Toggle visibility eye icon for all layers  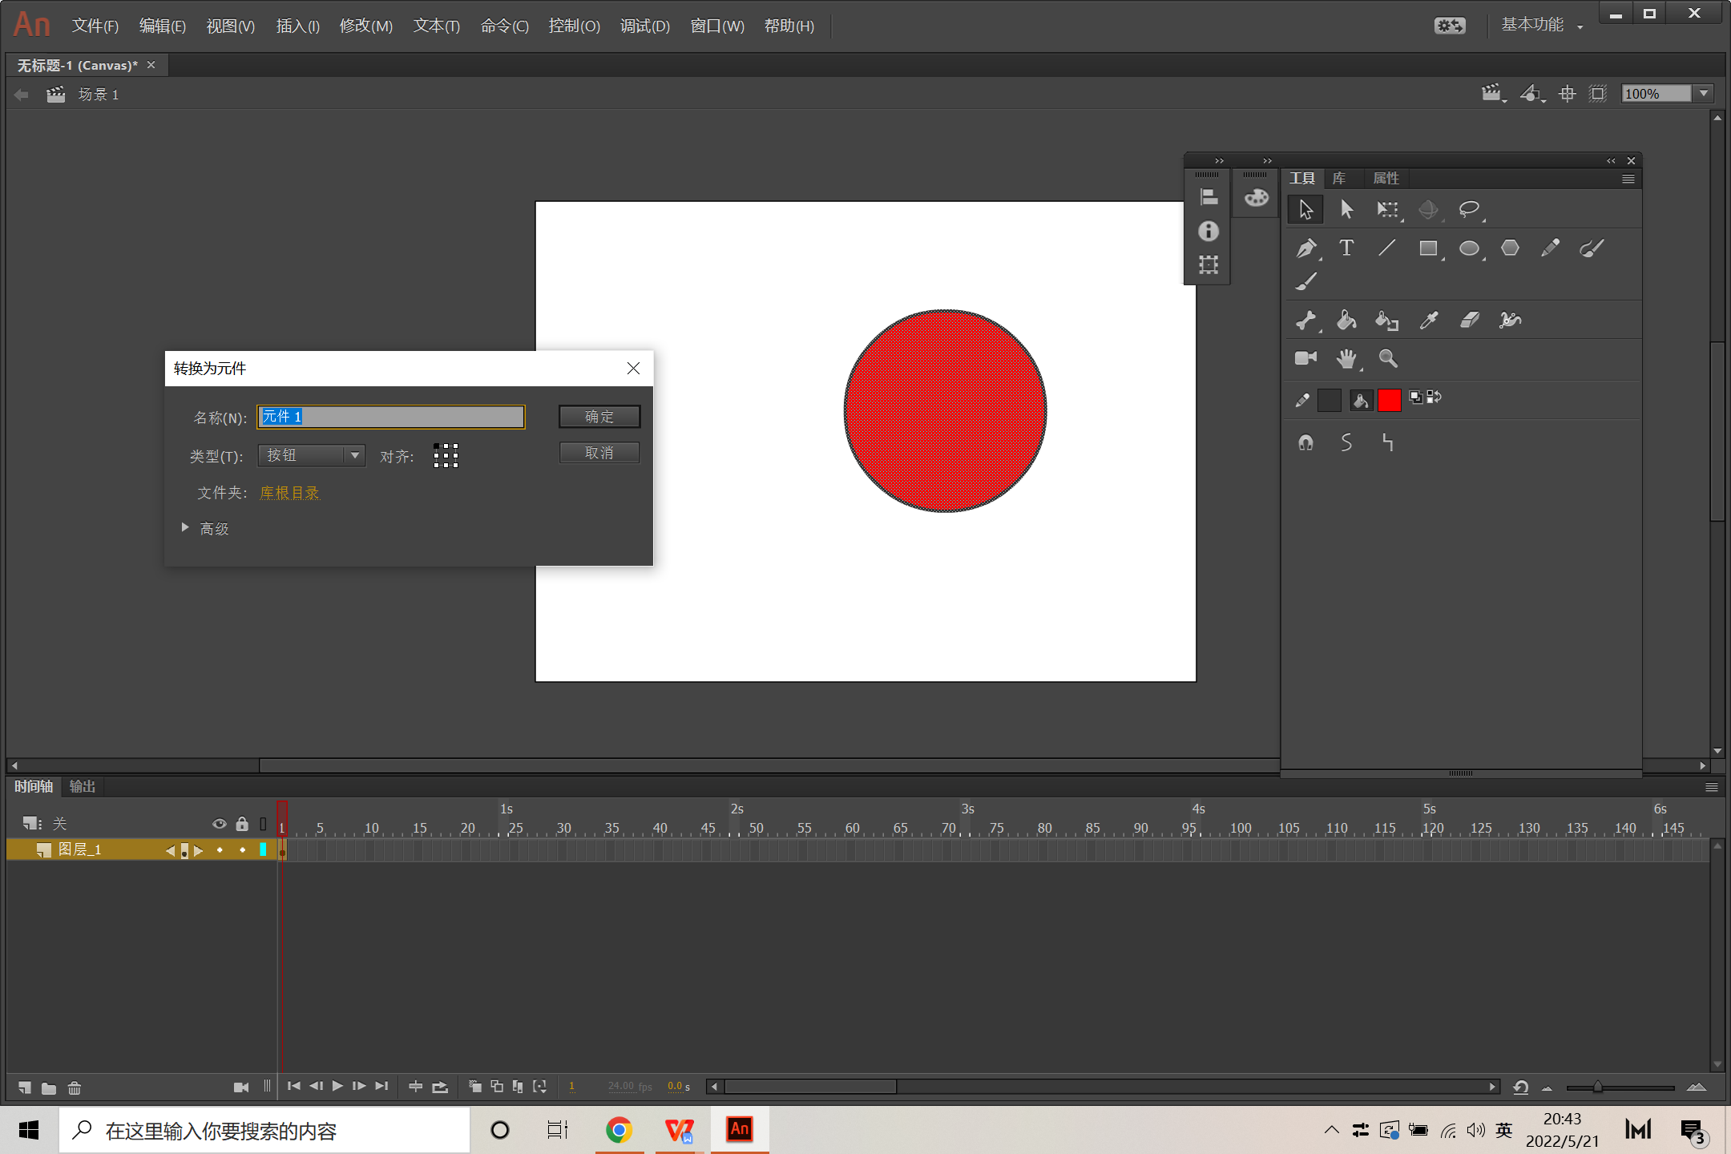[219, 823]
